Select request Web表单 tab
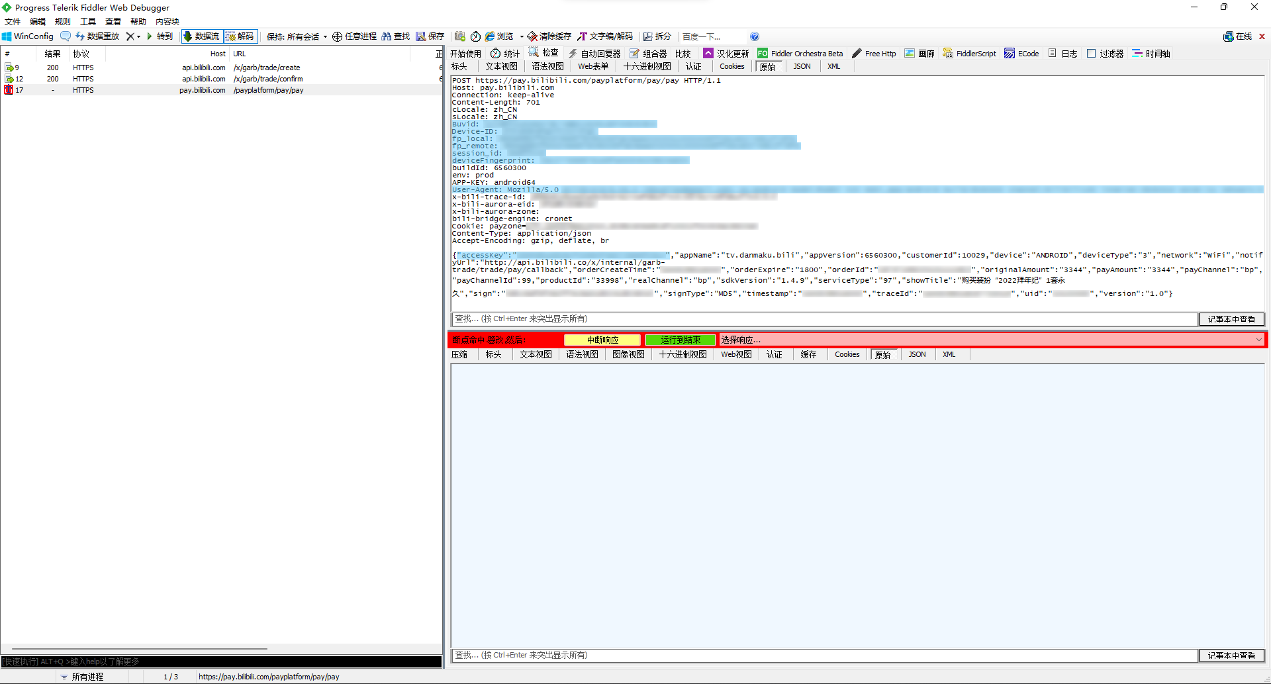This screenshot has width=1271, height=684. (593, 66)
